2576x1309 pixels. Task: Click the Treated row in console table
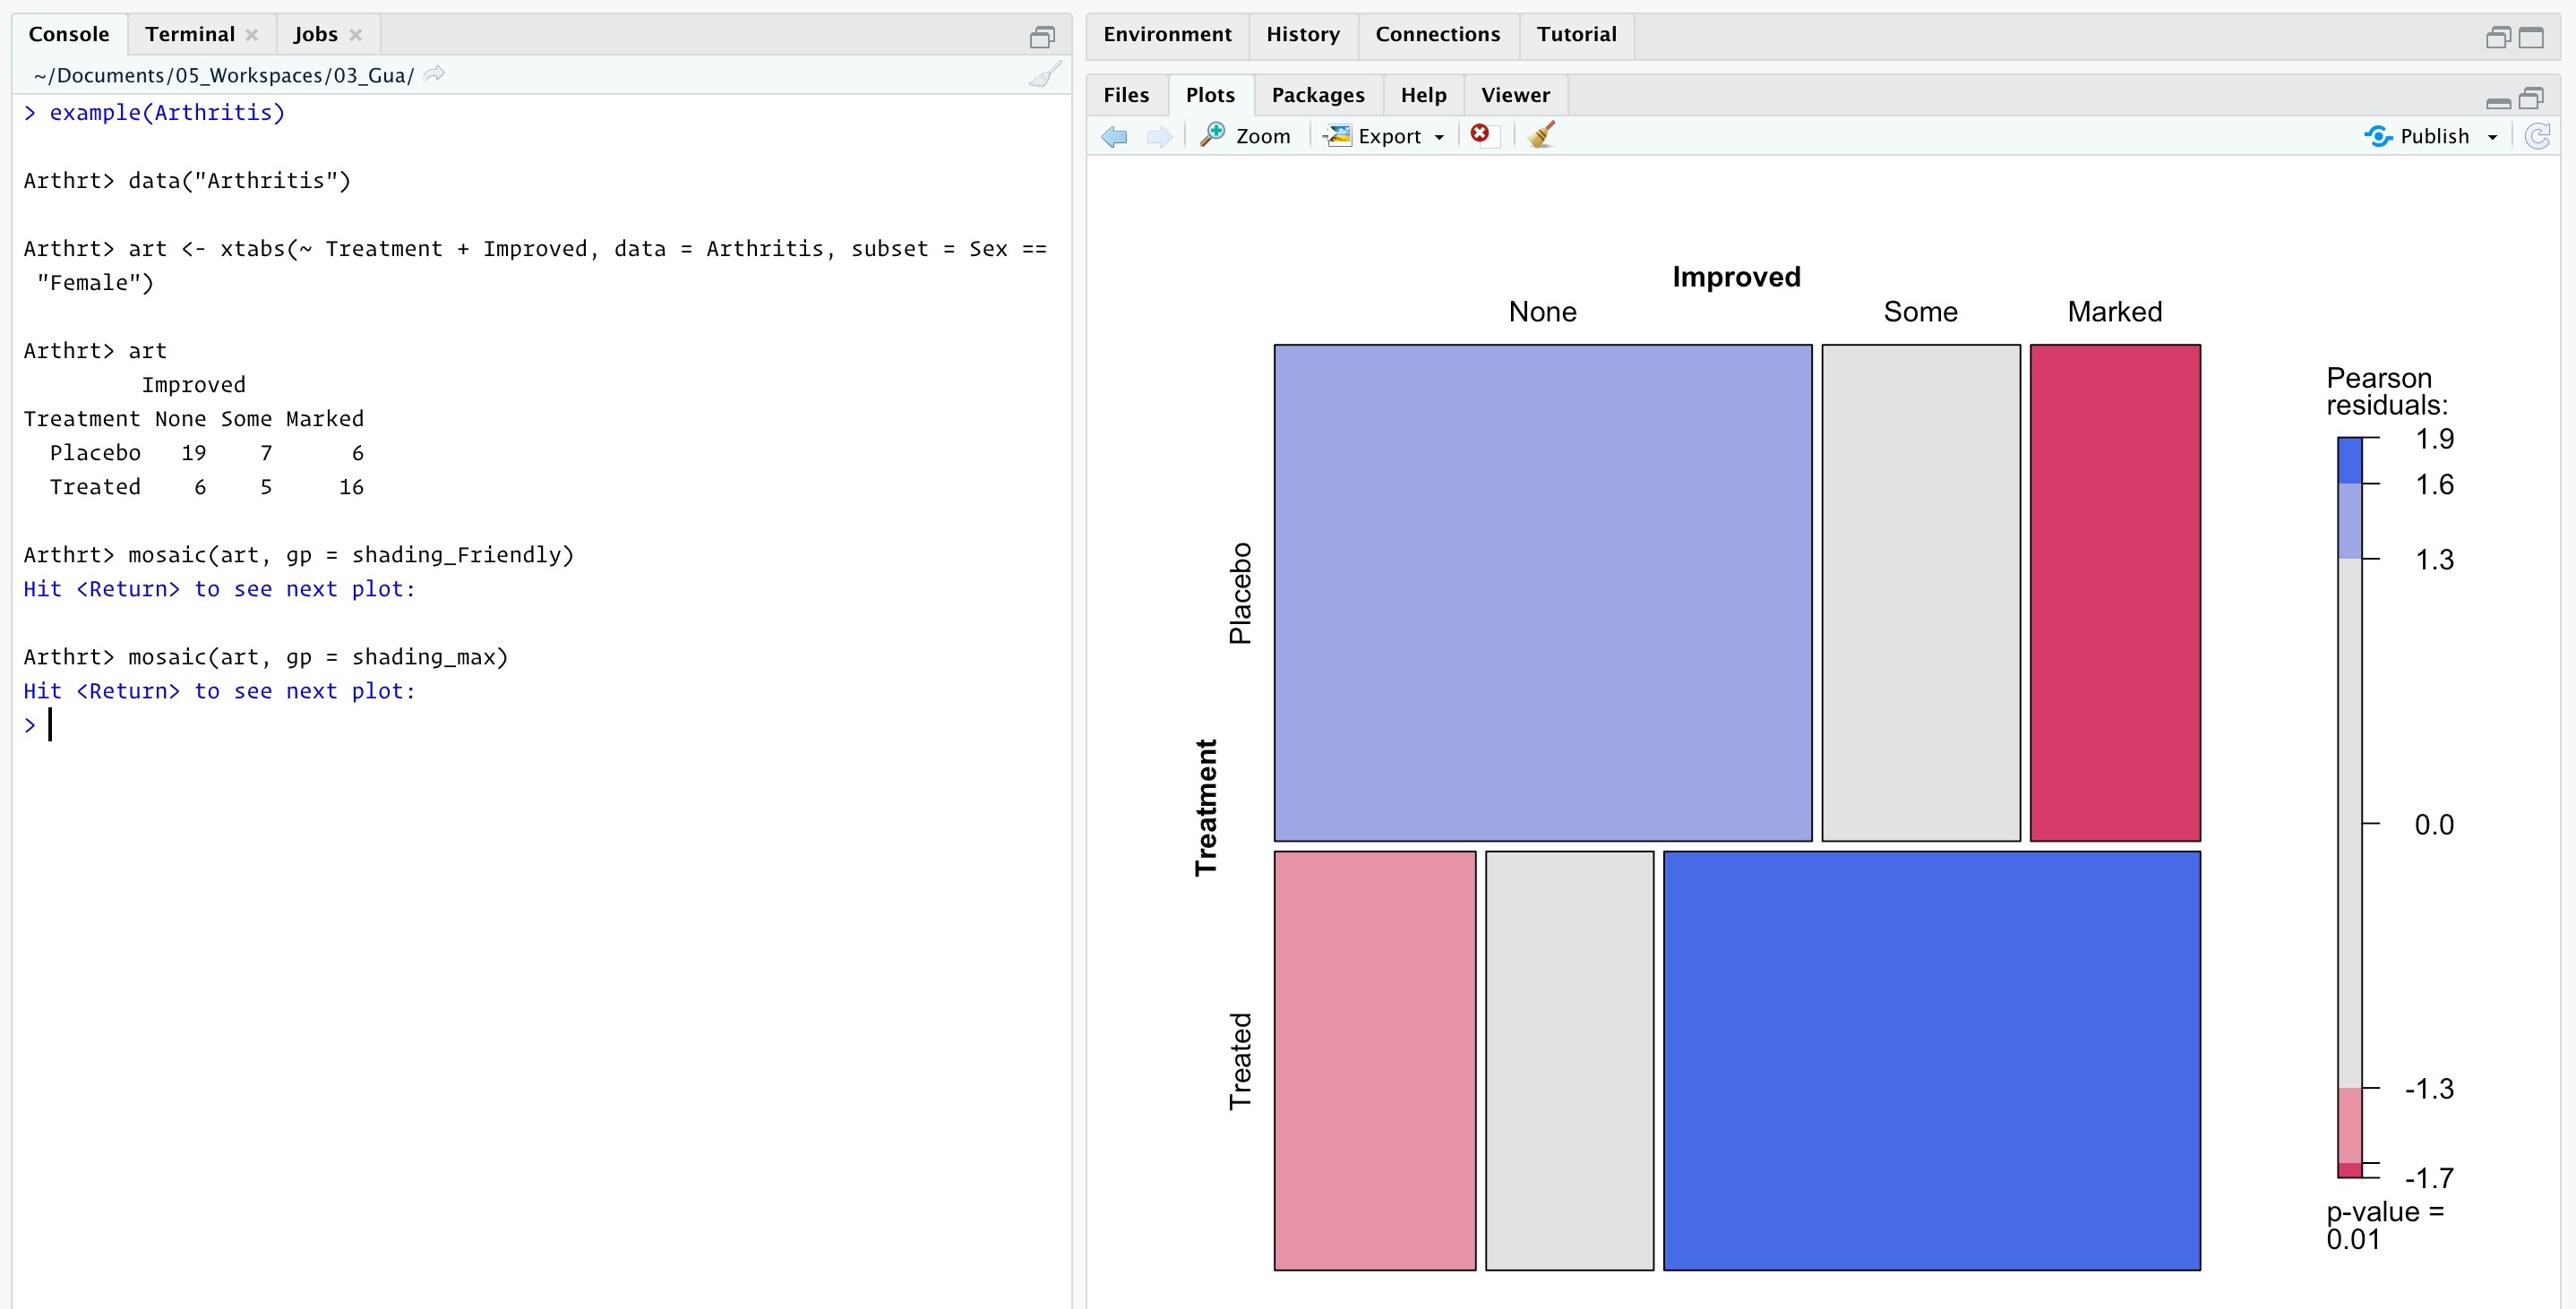click(x=206, y=487)
